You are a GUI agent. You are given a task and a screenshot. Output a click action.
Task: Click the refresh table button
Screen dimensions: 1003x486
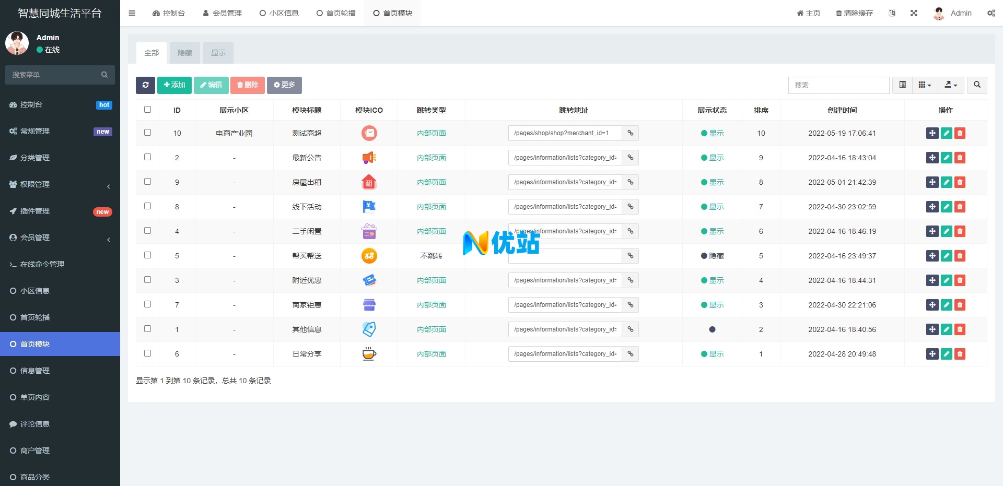[x=145, y=85]
